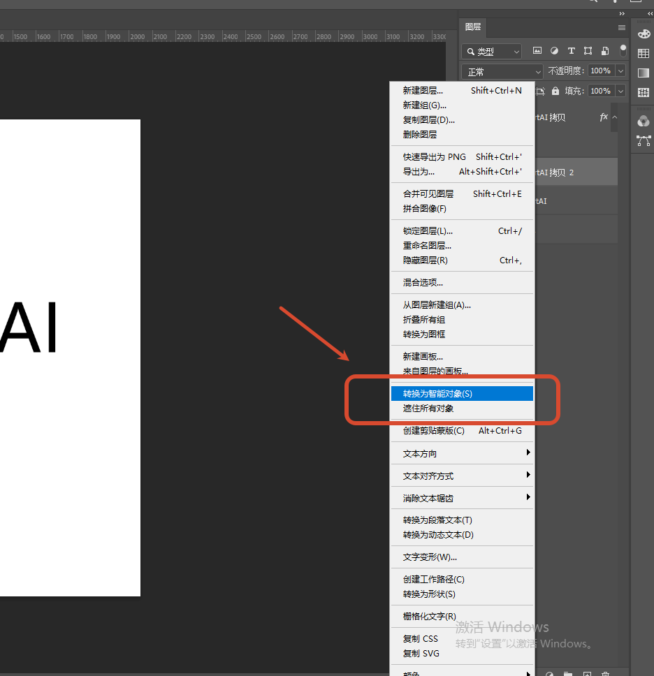Choose 折叠所有组 menu item

pyautogui.click(x=462, y=320)
